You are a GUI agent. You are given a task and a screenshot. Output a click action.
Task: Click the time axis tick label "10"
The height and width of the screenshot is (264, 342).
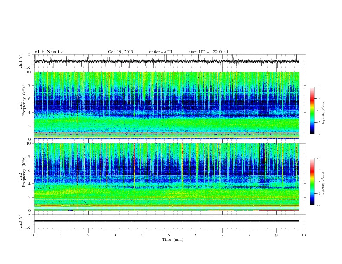[x=304, y=235]
